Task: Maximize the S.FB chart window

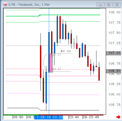Action: tap(109, 5)
